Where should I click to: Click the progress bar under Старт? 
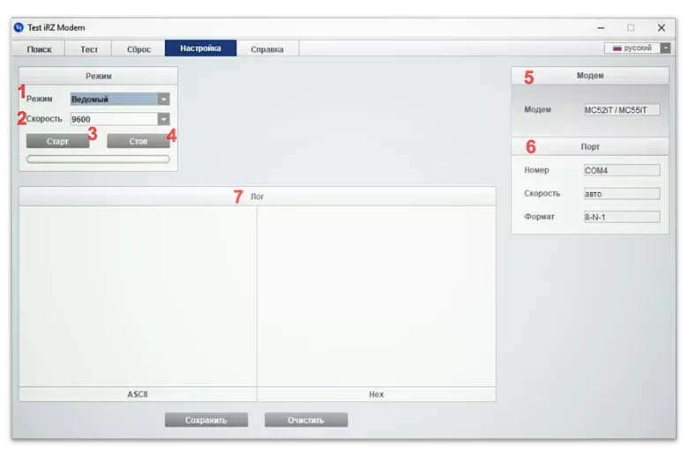(x=98, y=159)
